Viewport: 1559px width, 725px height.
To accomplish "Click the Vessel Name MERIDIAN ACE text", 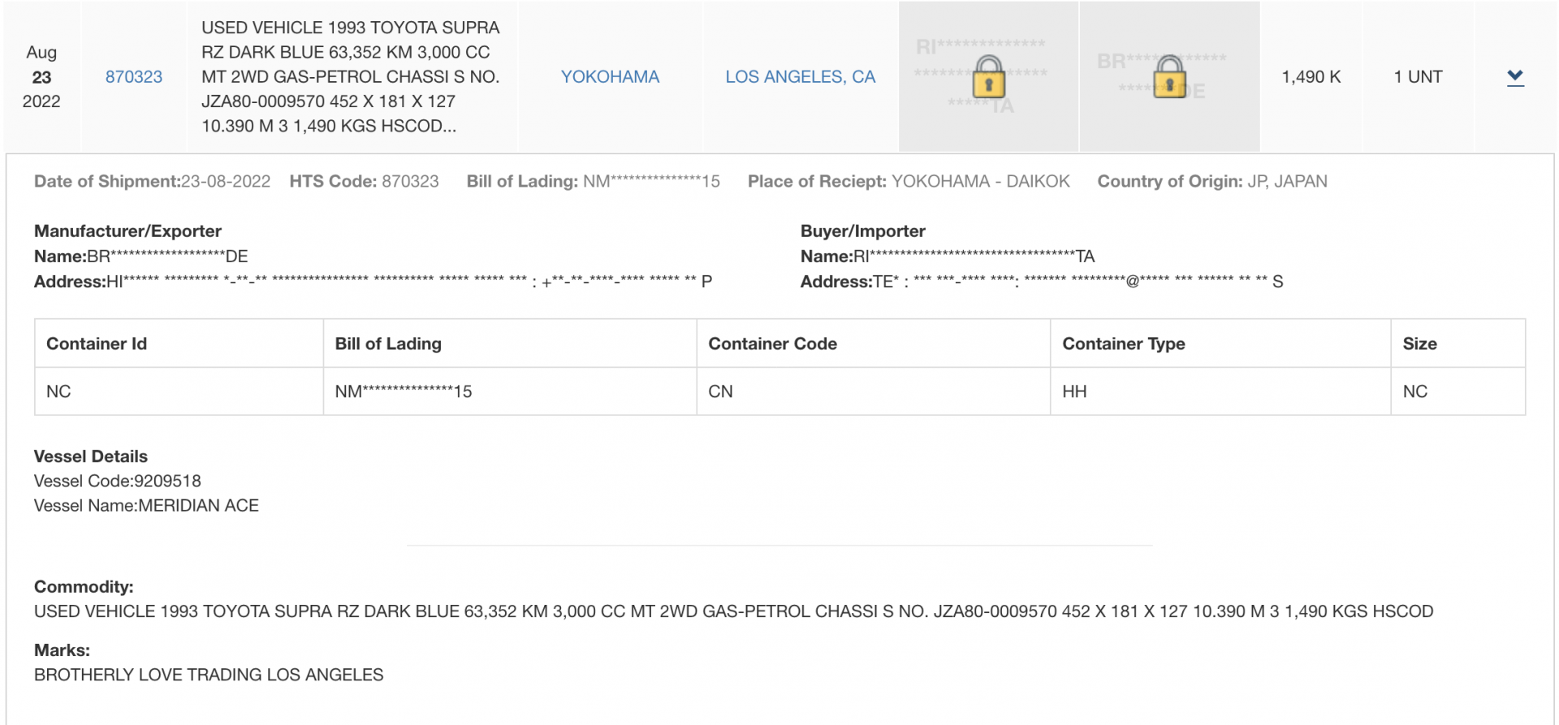I will pyautogui.click(x=146, y=506).
